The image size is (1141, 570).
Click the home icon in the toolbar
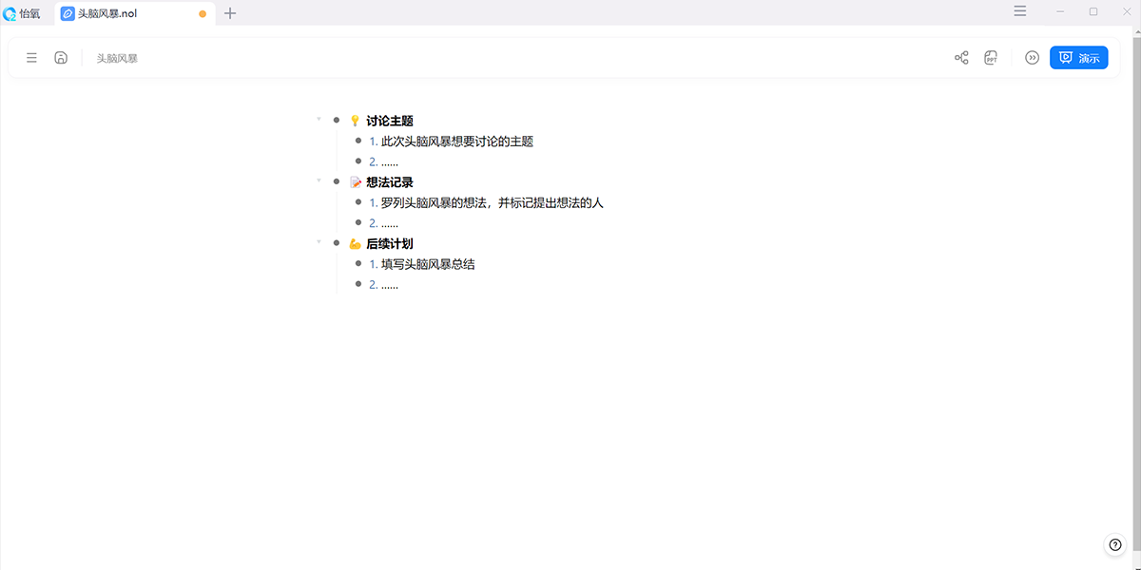(x=61, y=58)
